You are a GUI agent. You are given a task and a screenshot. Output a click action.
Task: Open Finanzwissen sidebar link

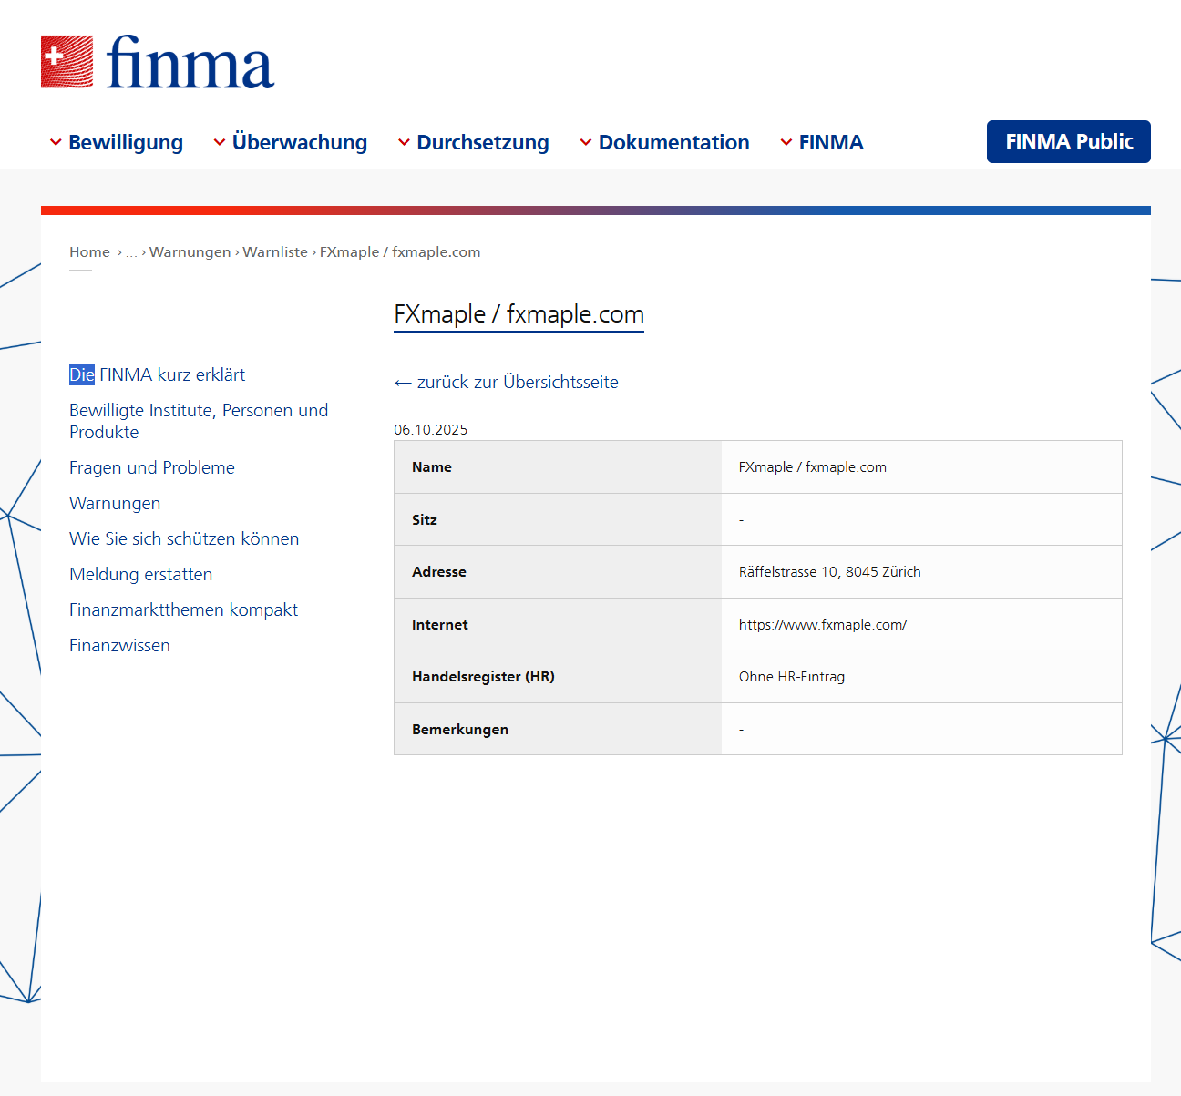(x=119, y=645)
